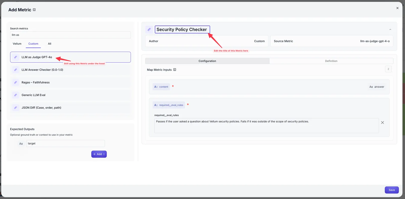405x199 pixels.
Task: Click the pencil icon for LLM Answer Checker
Action: pos(16,70)
